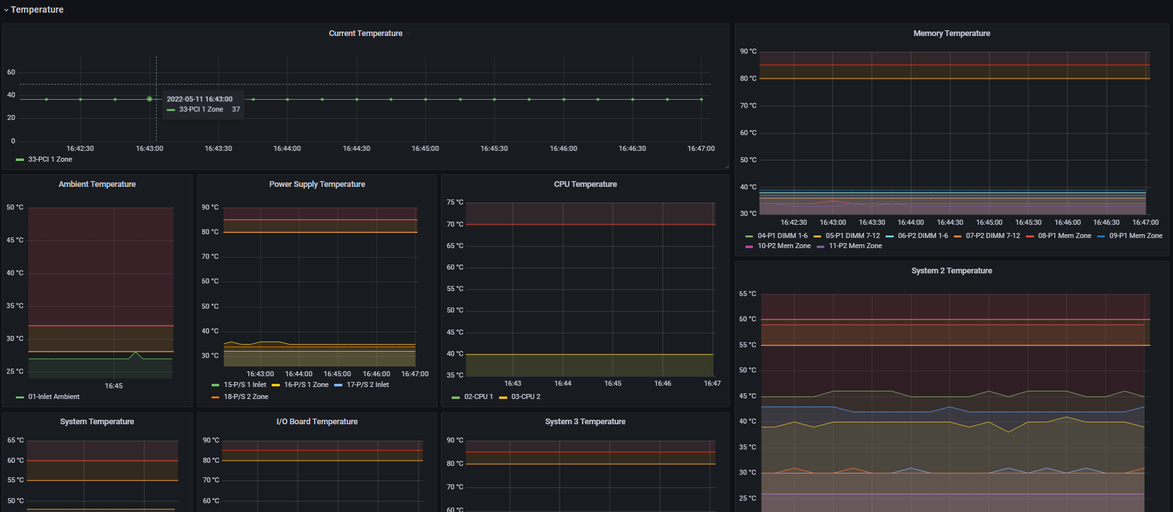This screenshot has width=1173, height=512.
Task: Open the System 2 Temperature panel title
Action: pyautogui.click(x=951, y=271)
